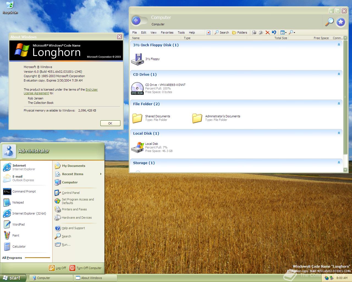352x282 pixels.
Task: Click OK in About Windows dialog
Action: (110, 123)
